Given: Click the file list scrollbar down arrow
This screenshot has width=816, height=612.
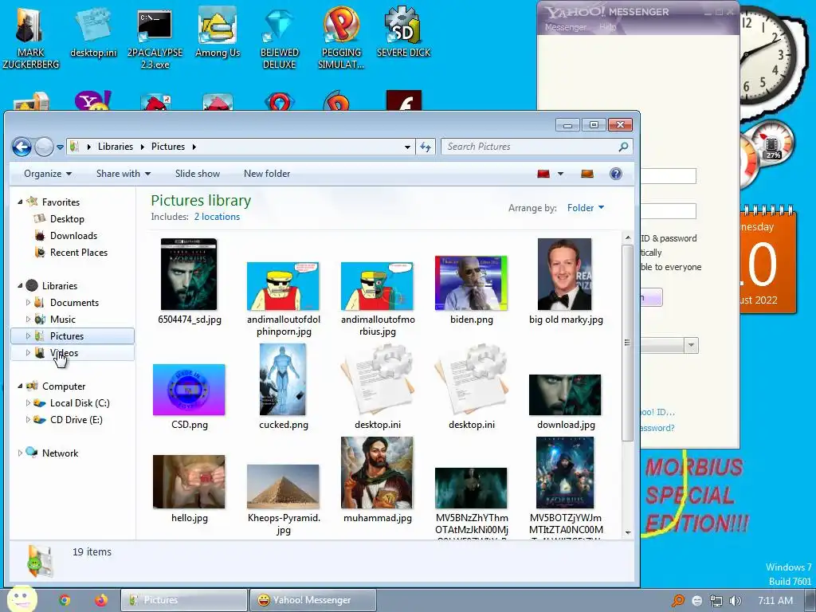Looking at the screenshot, I should (x=628, y=532).
